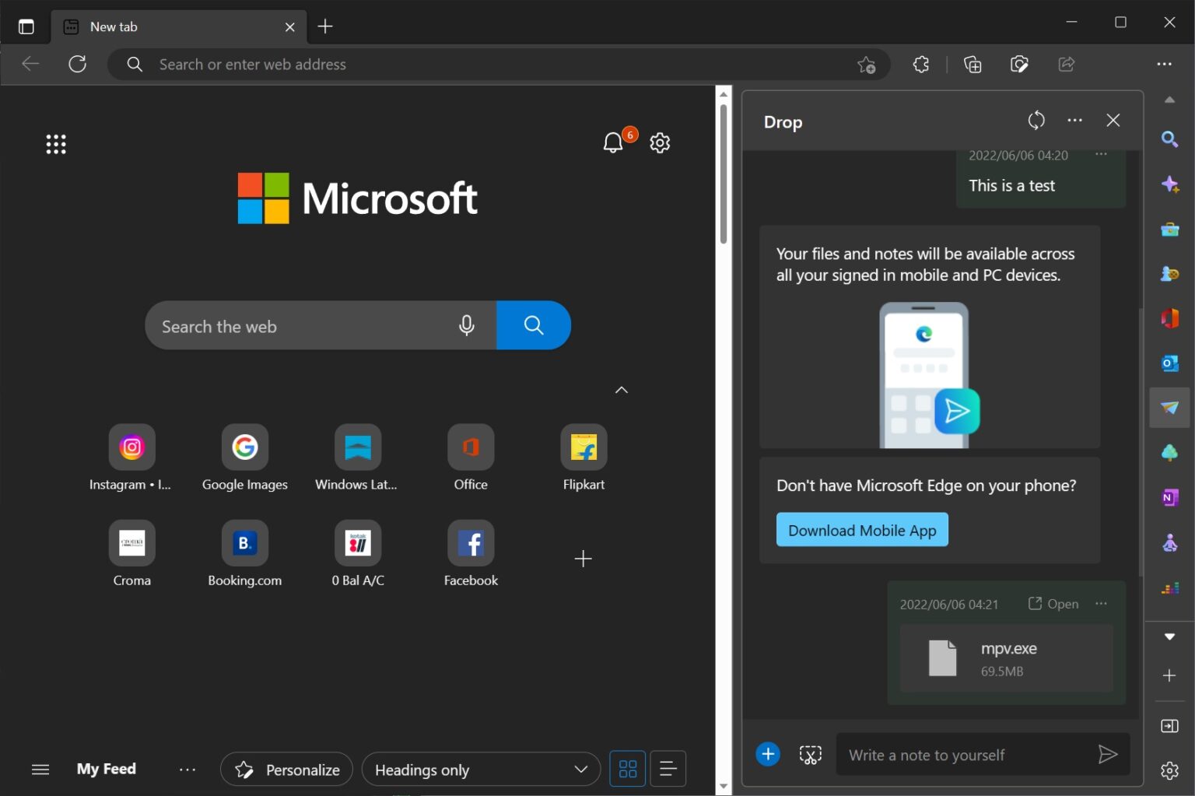This screenshot has width=1195, height=796.
Task: Open the Games icon in sidebar
Action: (1170, 274)
